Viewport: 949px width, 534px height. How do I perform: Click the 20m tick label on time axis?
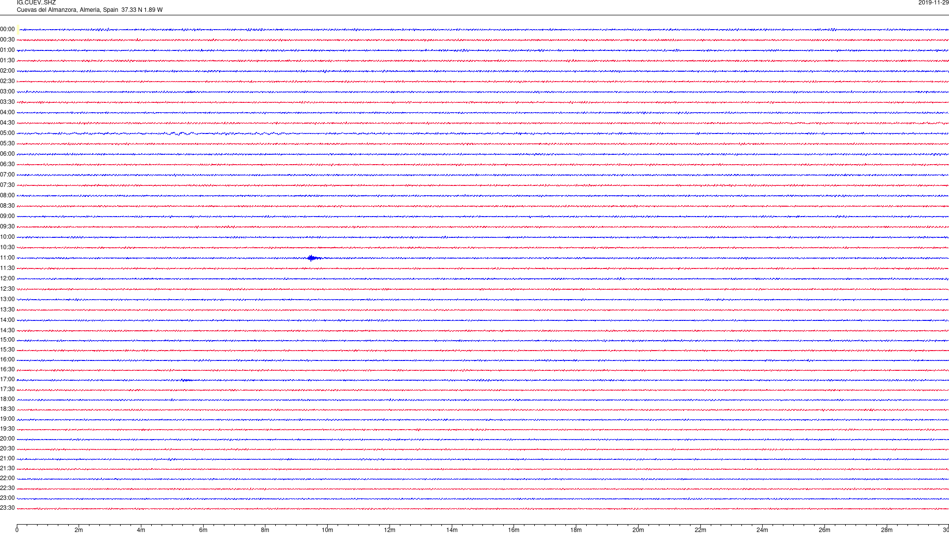click(x=638, y=530)
